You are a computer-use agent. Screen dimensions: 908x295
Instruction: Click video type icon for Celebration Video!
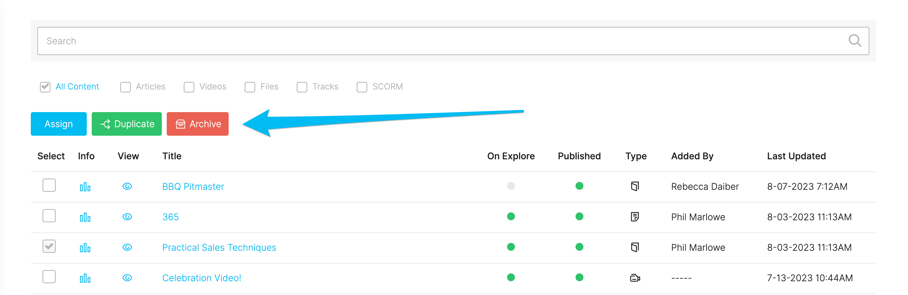click(x=635, y=278)
